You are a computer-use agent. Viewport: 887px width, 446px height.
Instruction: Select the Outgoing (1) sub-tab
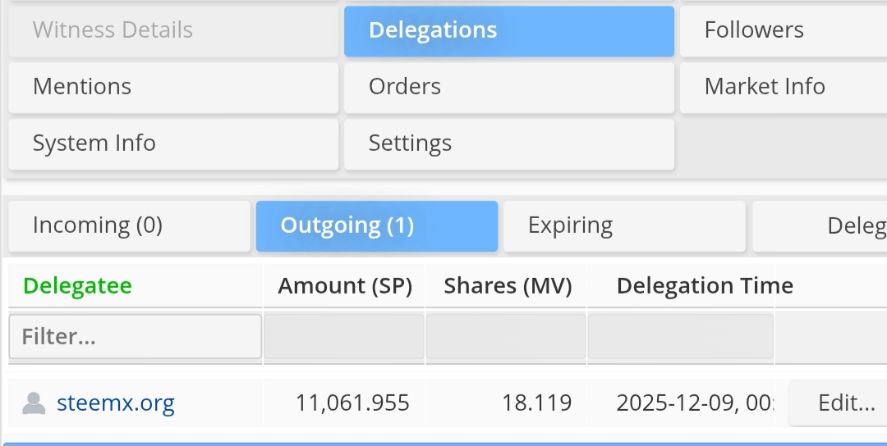[377, 225]
